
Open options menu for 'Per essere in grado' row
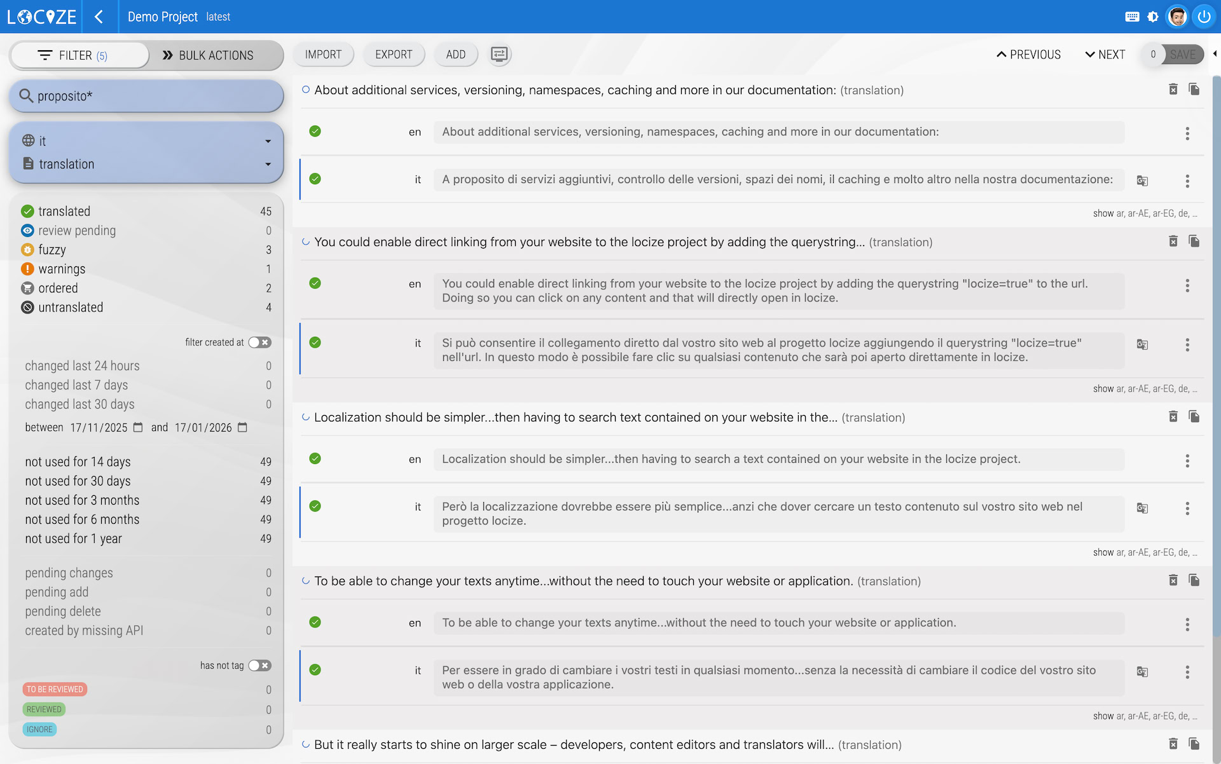tap(1187, 672)
